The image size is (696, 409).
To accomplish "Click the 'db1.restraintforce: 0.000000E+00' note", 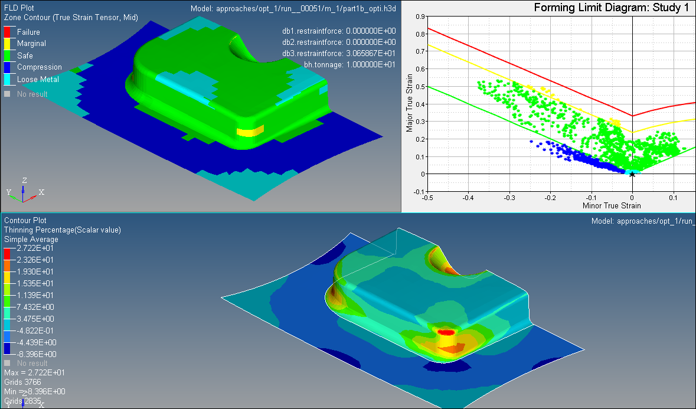I will [x=339, y=31].
